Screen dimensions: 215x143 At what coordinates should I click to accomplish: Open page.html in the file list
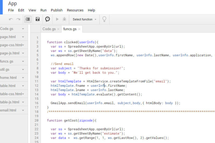pos(8,37)
